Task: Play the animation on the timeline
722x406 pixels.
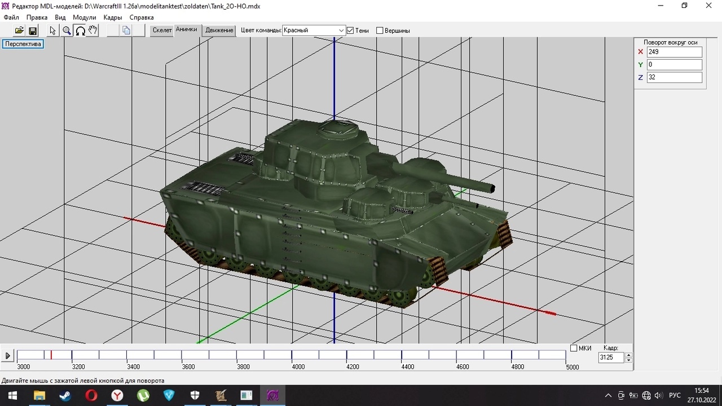Action: click(7, 356)
